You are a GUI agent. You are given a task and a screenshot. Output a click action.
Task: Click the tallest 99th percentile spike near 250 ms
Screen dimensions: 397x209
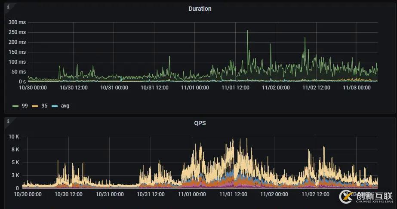(x=248, y=31)
